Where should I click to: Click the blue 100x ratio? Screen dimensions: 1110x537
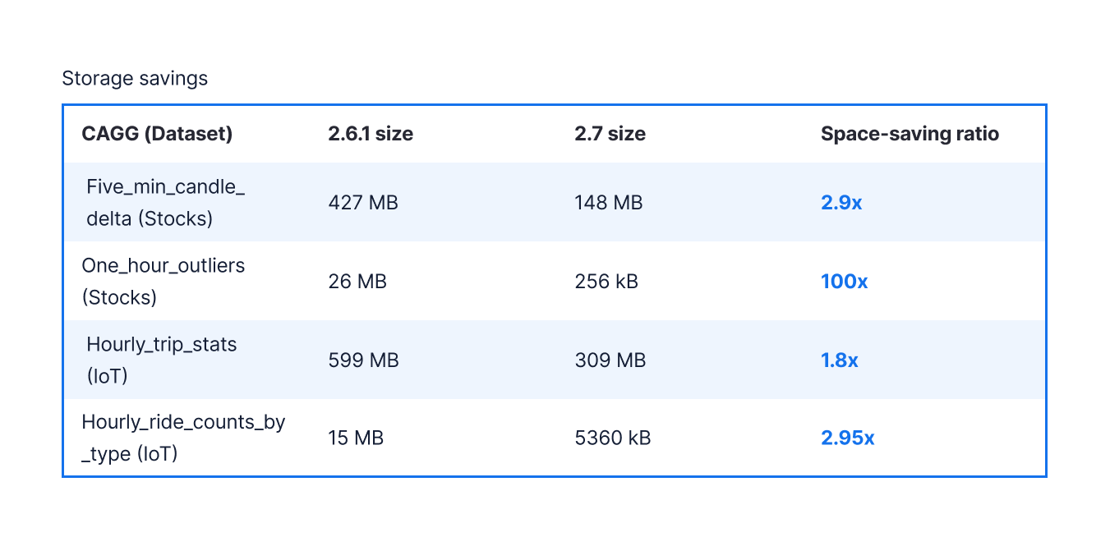coord(844,282)
